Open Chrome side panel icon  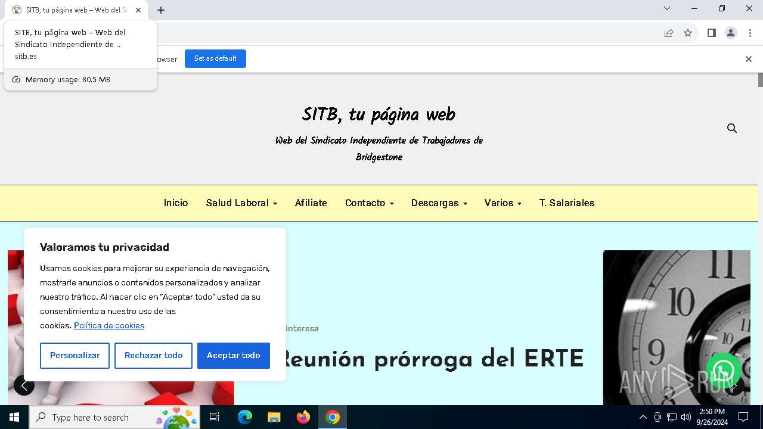[711, 33]
